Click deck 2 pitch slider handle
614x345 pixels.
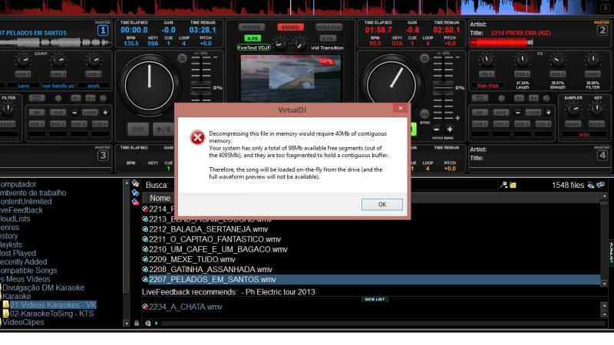(444, 87)
